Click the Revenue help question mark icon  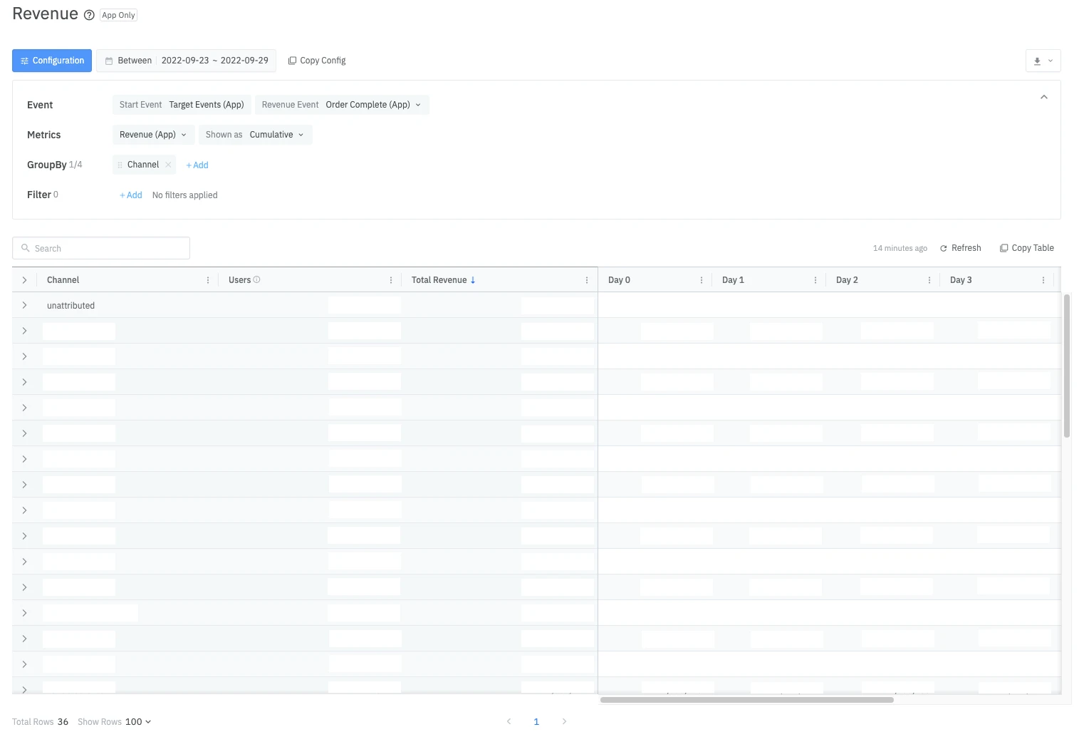89,15
